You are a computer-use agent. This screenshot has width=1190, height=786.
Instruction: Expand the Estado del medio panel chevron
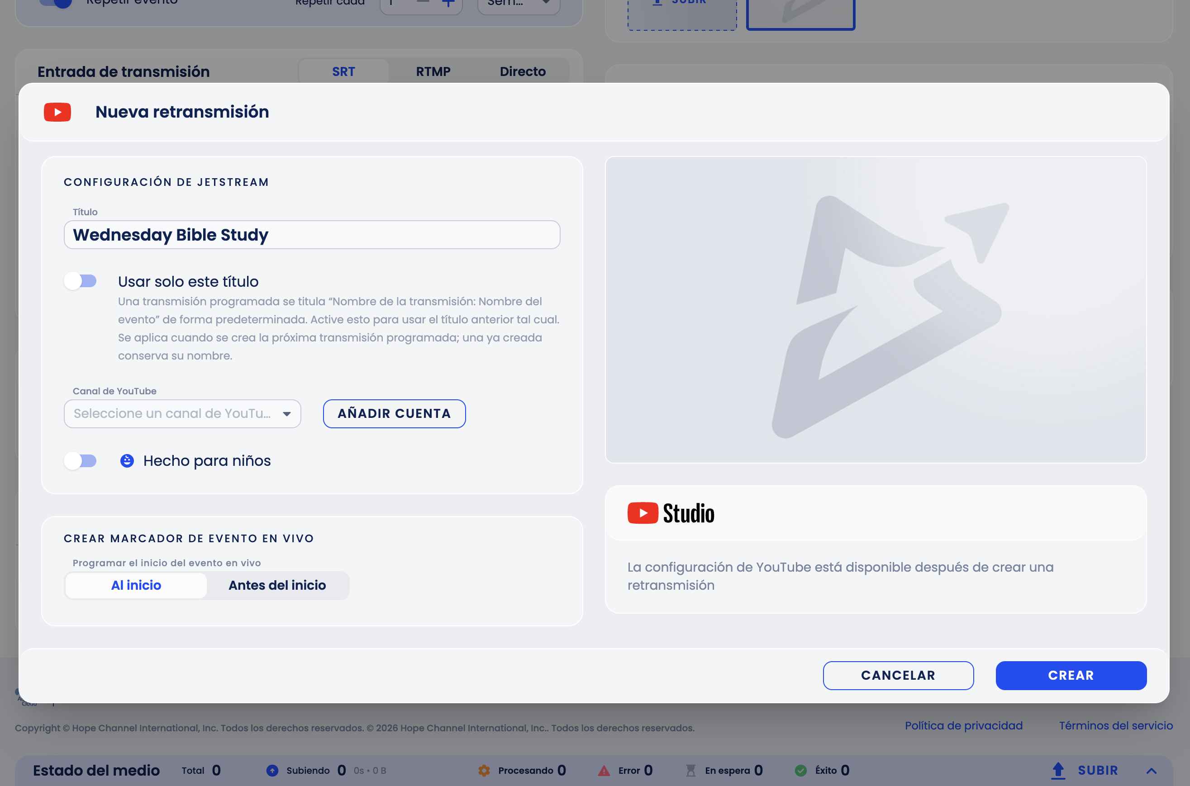1152,771
